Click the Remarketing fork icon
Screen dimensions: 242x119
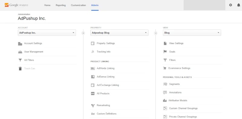(x=93, y=105)
